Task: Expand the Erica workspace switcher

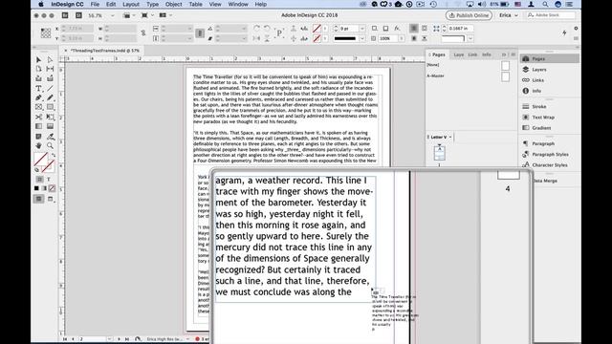Action: coord(509,15)
